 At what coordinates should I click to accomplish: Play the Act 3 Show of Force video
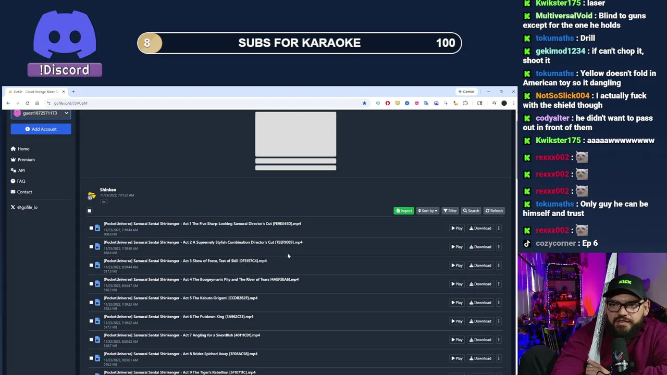point(457,265)
